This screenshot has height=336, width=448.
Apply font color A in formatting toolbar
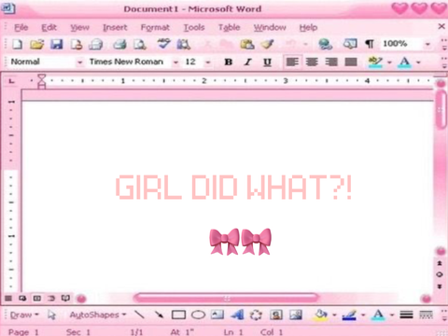[404, 63]
